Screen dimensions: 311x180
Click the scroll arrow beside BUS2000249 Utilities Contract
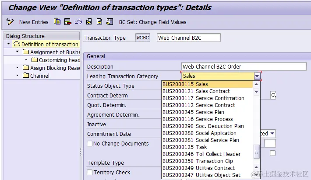(256, 167)
